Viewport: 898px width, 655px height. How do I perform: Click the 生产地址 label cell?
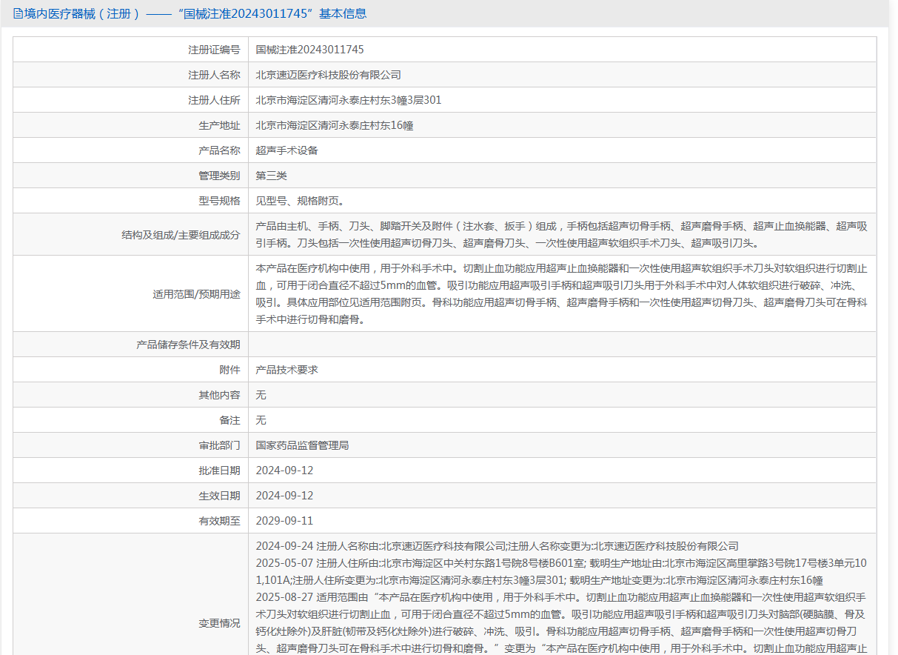coord(130,125)
